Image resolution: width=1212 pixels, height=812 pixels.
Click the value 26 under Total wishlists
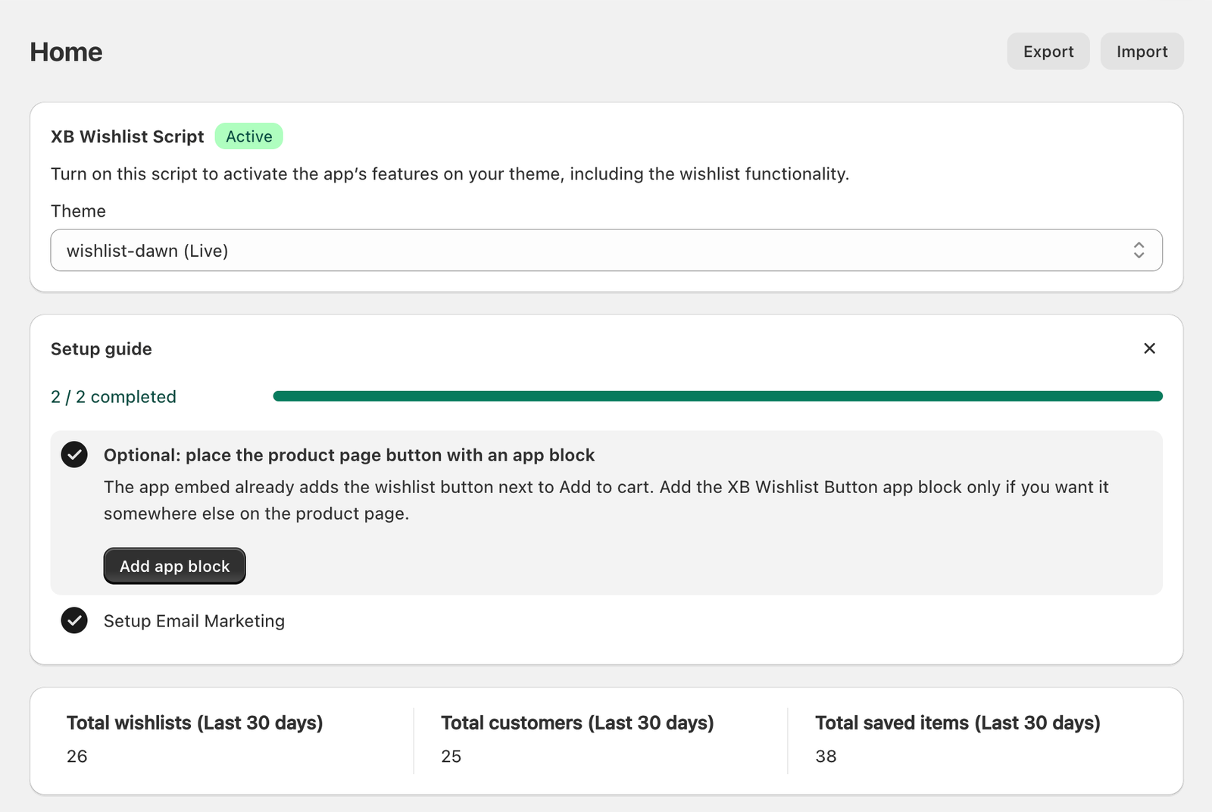[77, 756]
